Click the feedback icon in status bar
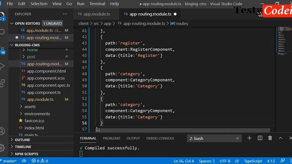The height and width of the screenshot is (164, 292). tap(282, 161)
